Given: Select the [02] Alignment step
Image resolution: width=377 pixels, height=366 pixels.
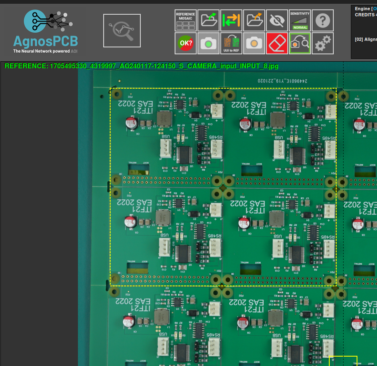Looking at the screenshot, I should click(365, 39).
